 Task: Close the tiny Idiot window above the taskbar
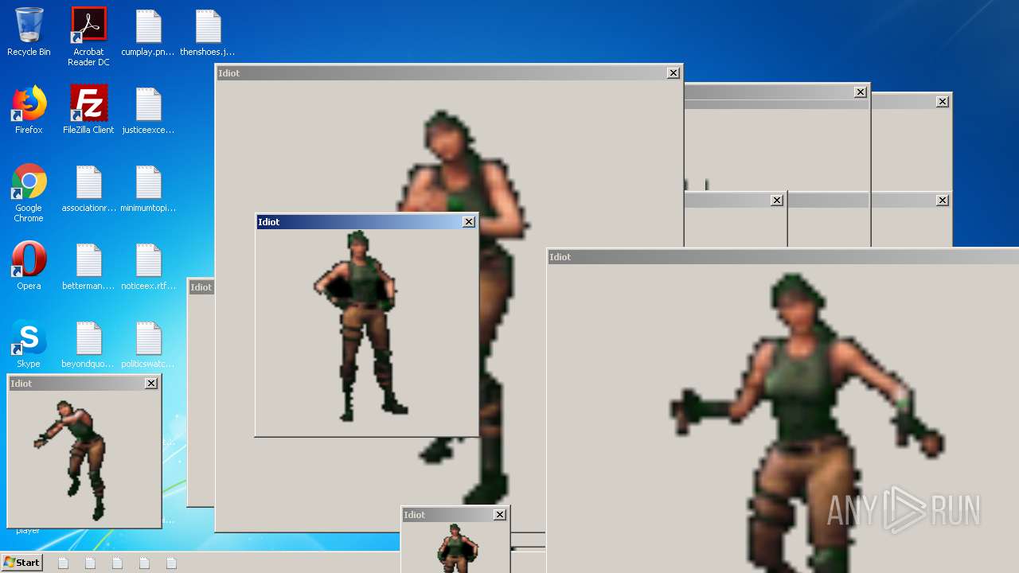coord(500,515)
